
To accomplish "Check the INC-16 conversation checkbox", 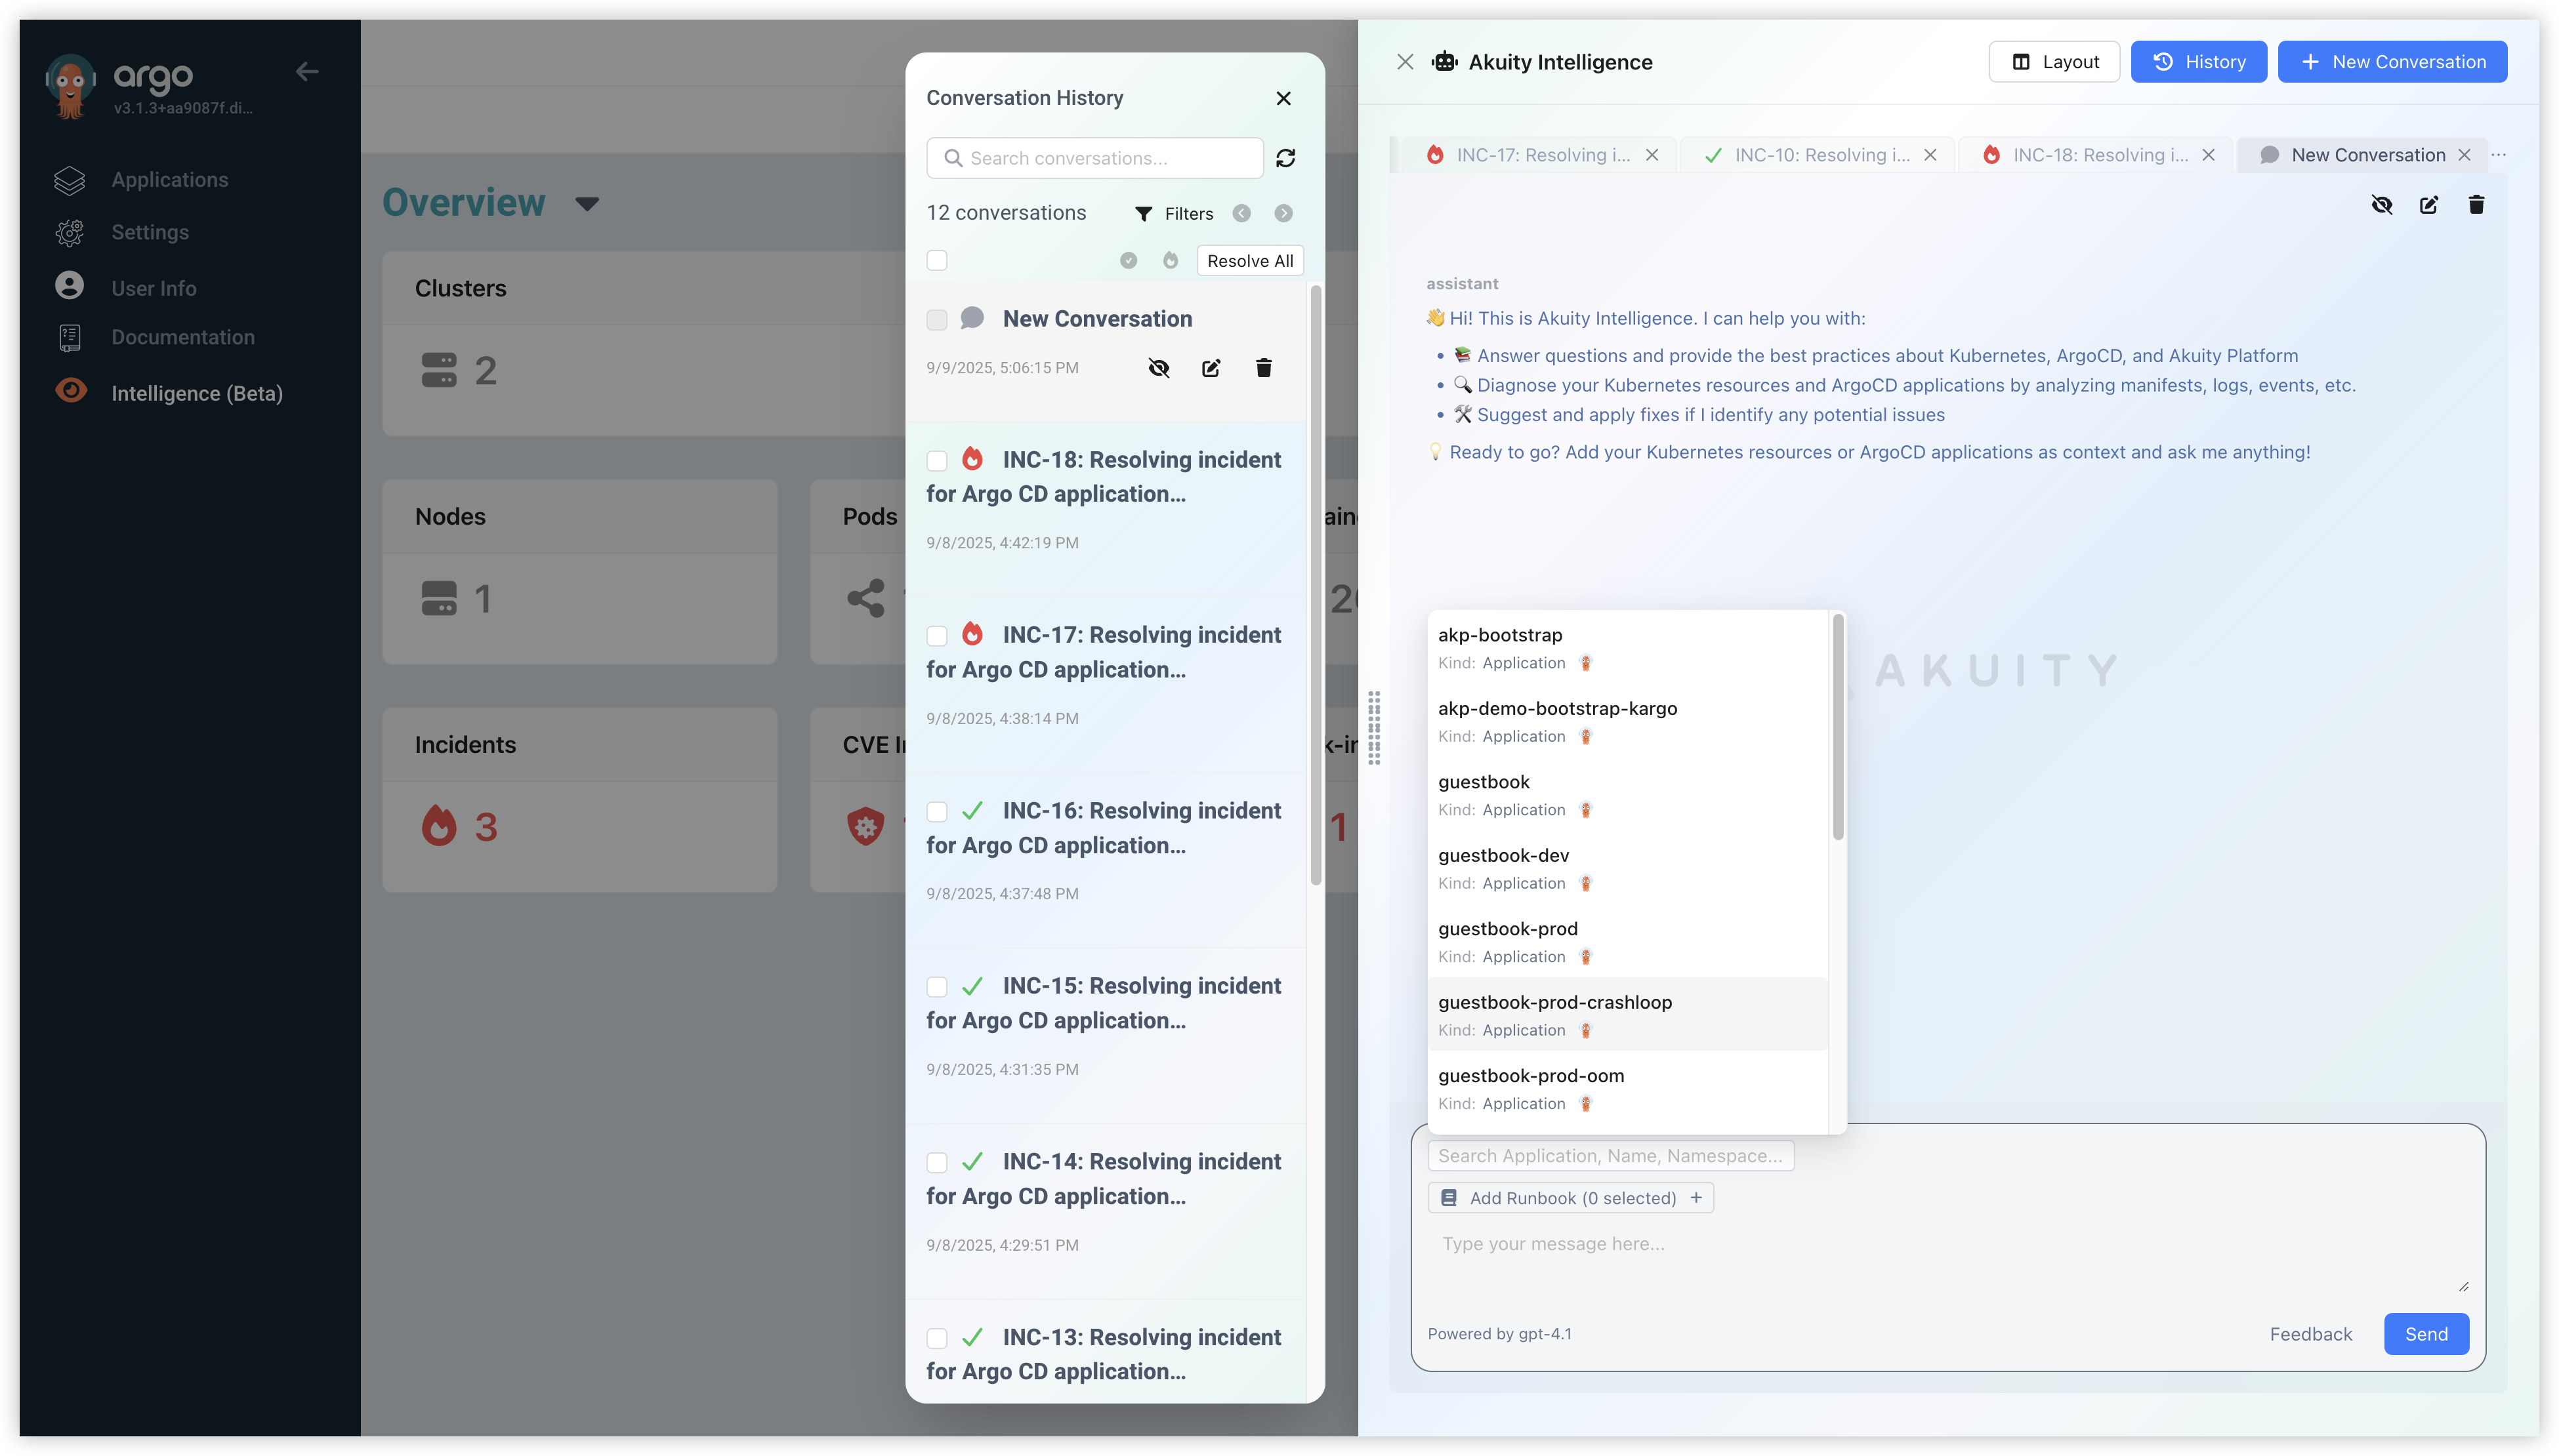I will 936,811.
